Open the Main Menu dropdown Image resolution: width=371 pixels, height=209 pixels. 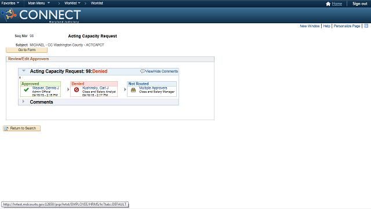point(39,3)
